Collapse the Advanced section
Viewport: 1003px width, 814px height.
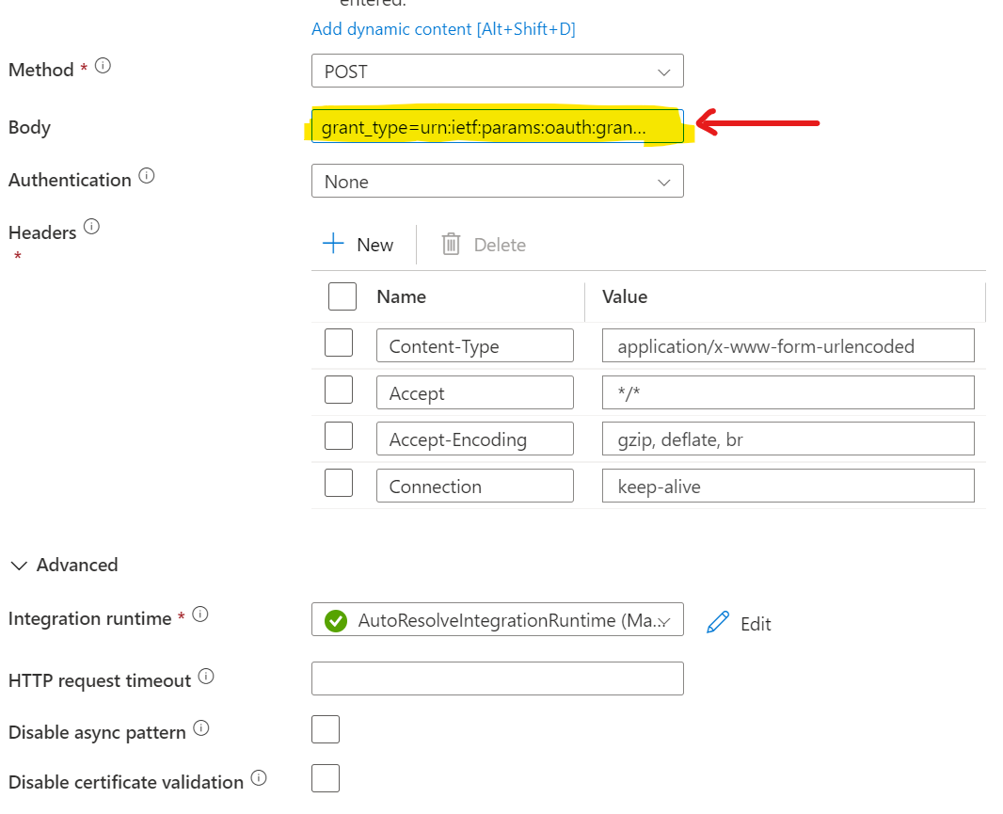click(21, 565)
